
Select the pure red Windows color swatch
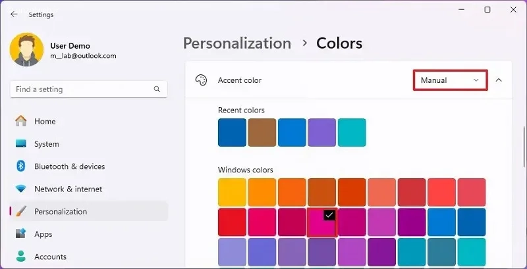click(232, 222)
